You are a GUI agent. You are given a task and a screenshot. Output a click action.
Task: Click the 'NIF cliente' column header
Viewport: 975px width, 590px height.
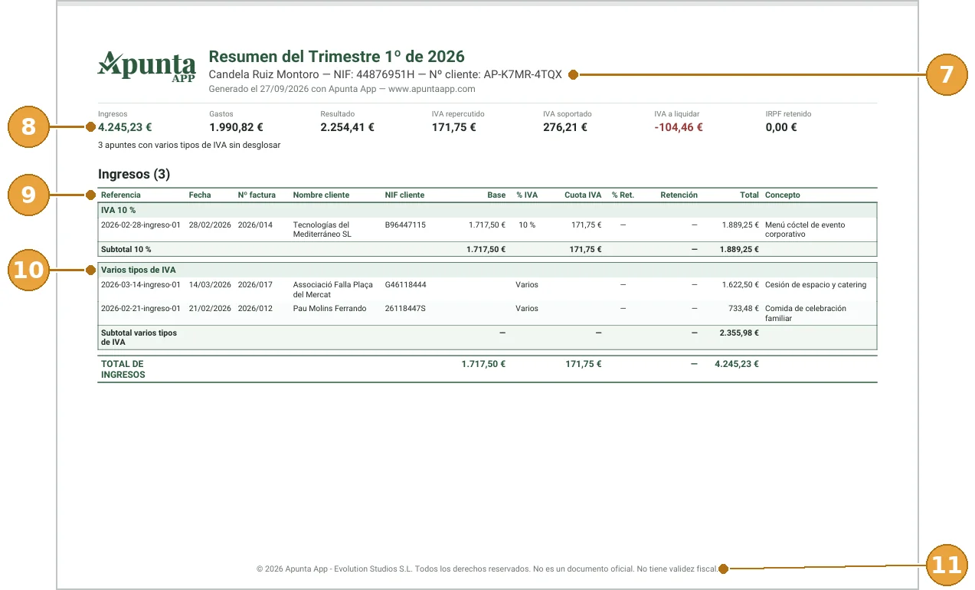[x=404, y=195]
